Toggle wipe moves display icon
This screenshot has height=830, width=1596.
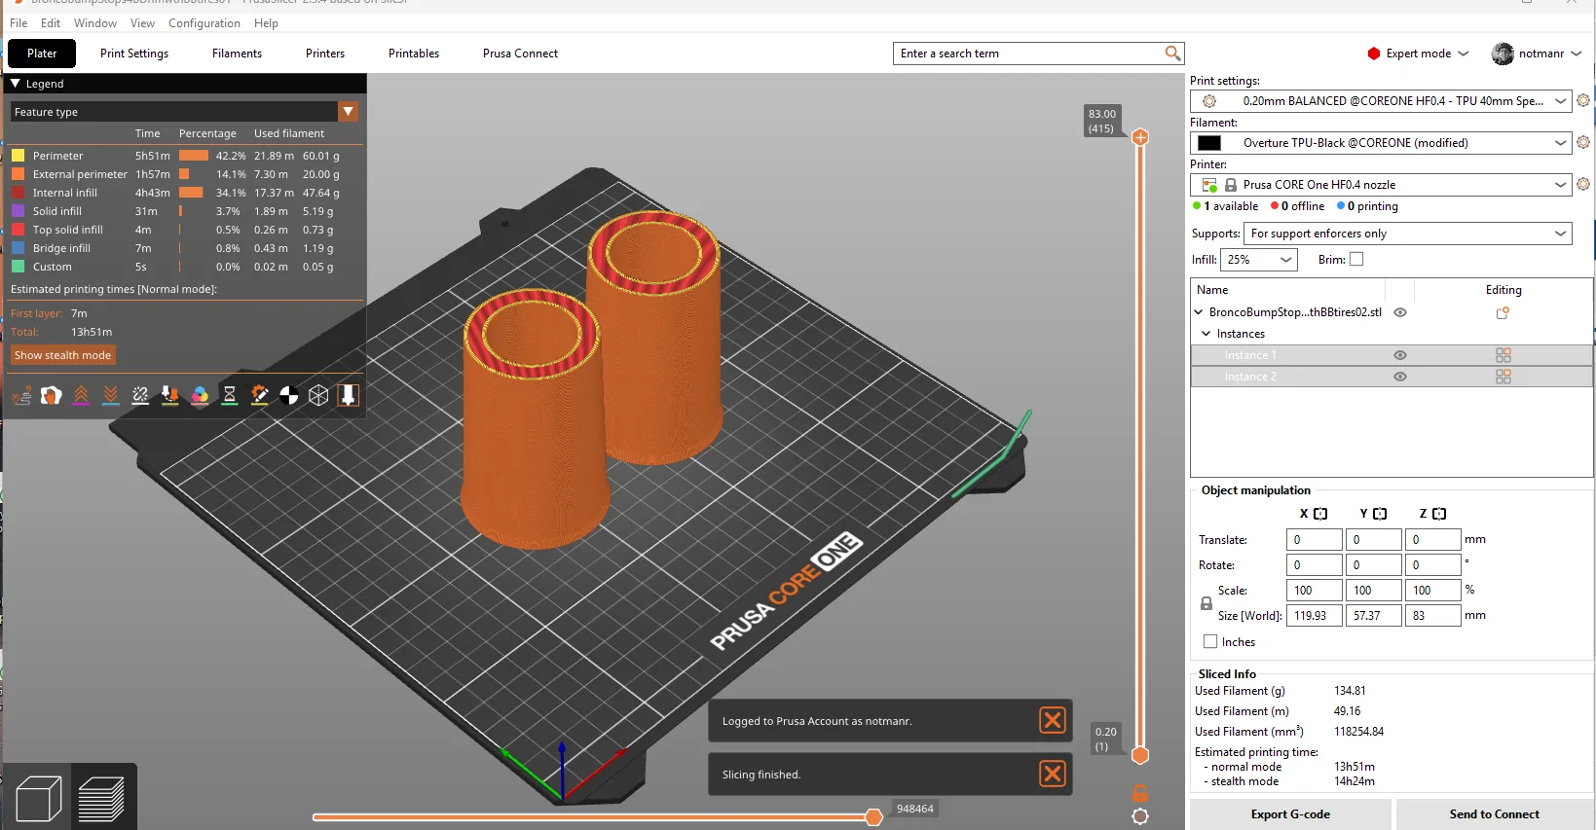(52, 394)
